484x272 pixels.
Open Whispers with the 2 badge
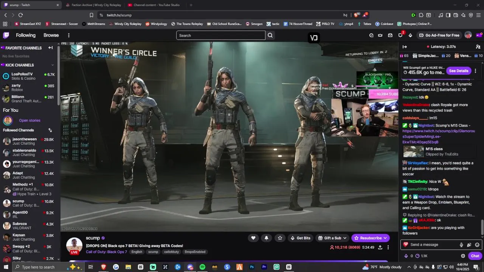[x=400, y=35]
